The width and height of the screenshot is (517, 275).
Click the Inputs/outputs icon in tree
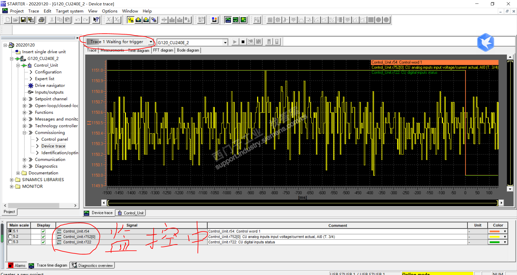31,92
